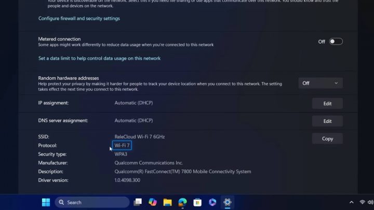Open the Wi-Fi network tray icon
Viewport: 374px width, 210px height.
point(362,202)
